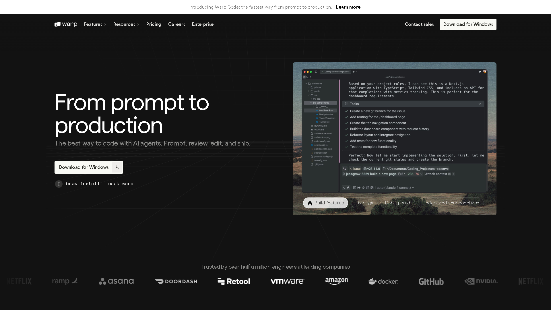
Task: Click the @ mention icon in the agent input
Action: pyautogui.click(x=368, y=187)
